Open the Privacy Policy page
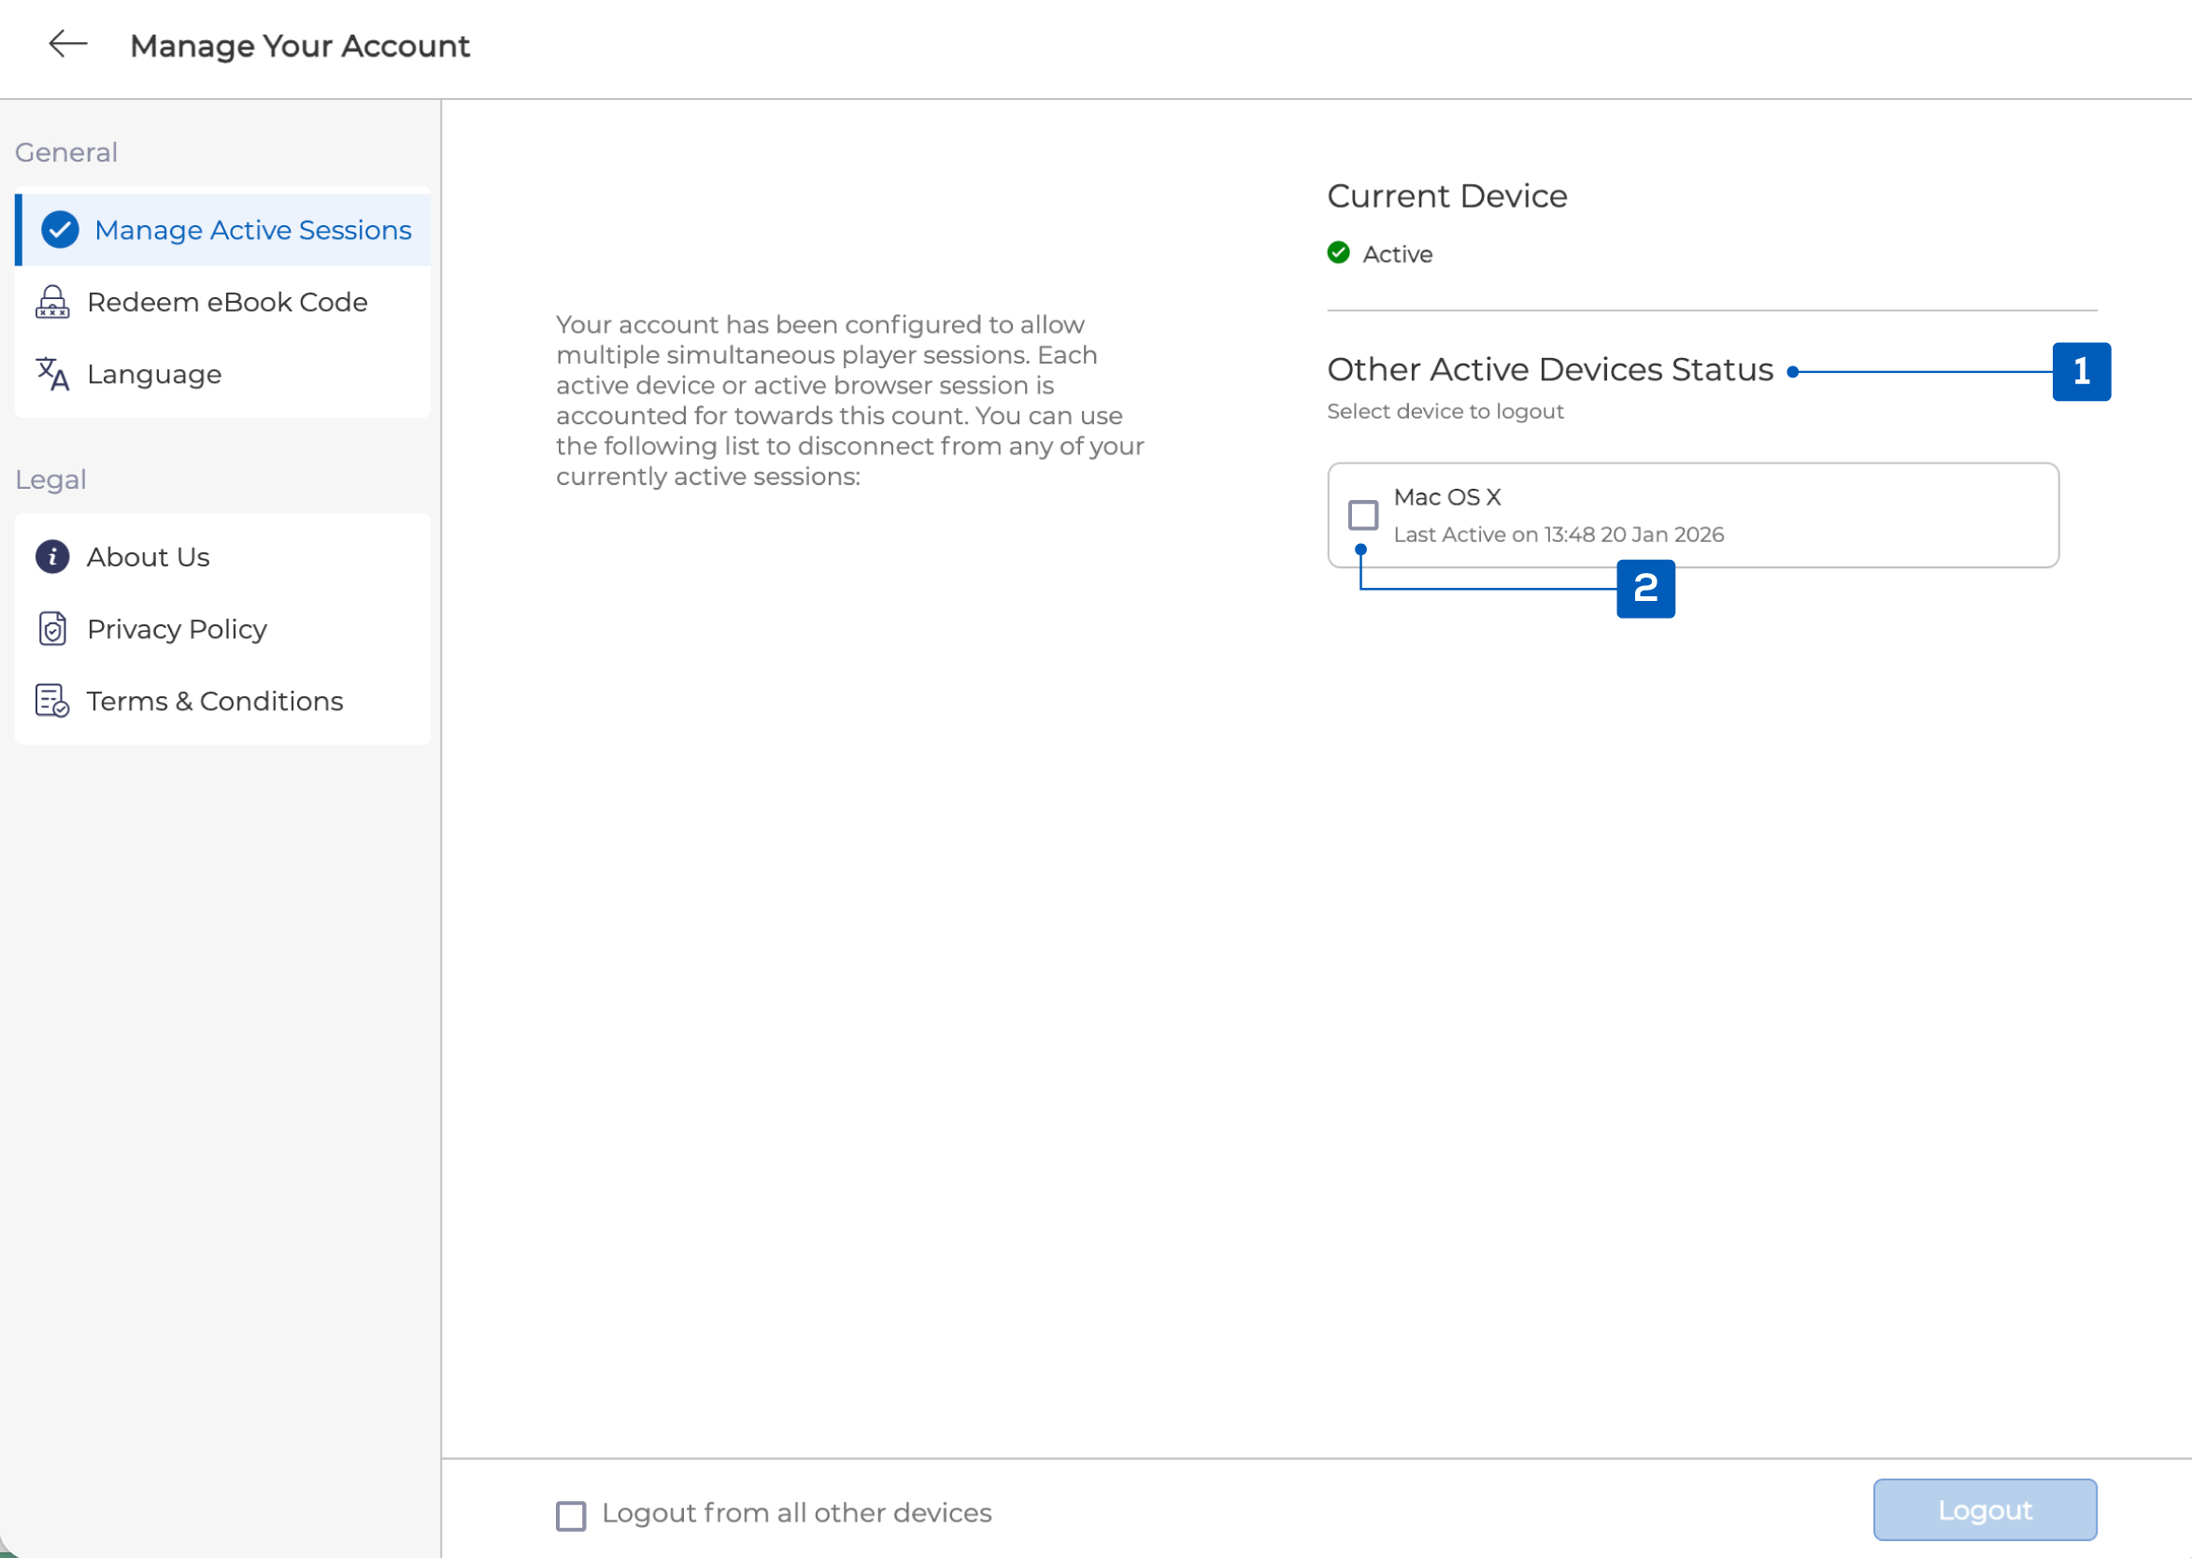This screenshot has height=1558, width=2192. pos(178,629)
